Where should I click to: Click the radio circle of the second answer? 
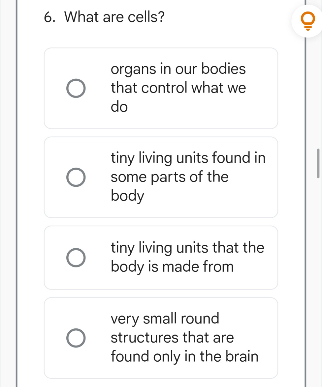76,177
